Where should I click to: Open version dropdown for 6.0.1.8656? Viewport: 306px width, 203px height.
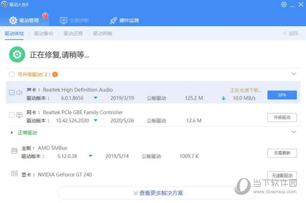[96, 97]
